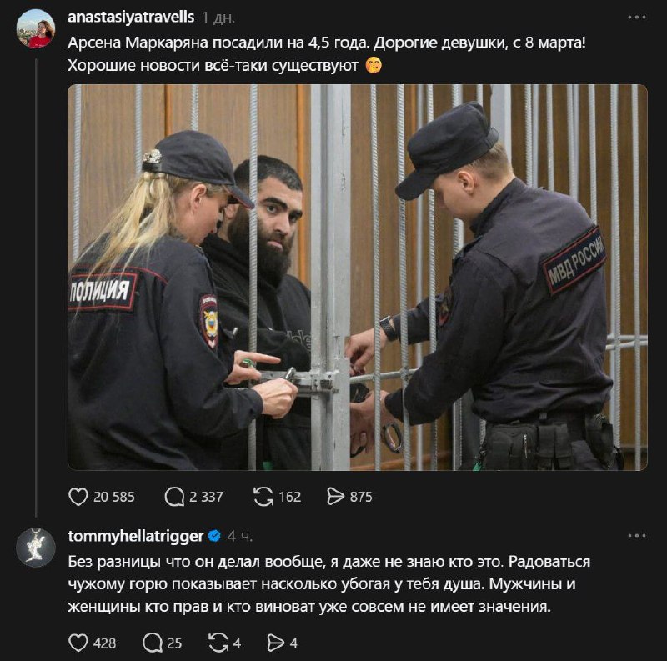Screen dimensions: 667x661
Task: Share the tommyhellatrigger reply
Action: (x=276, y=643)
